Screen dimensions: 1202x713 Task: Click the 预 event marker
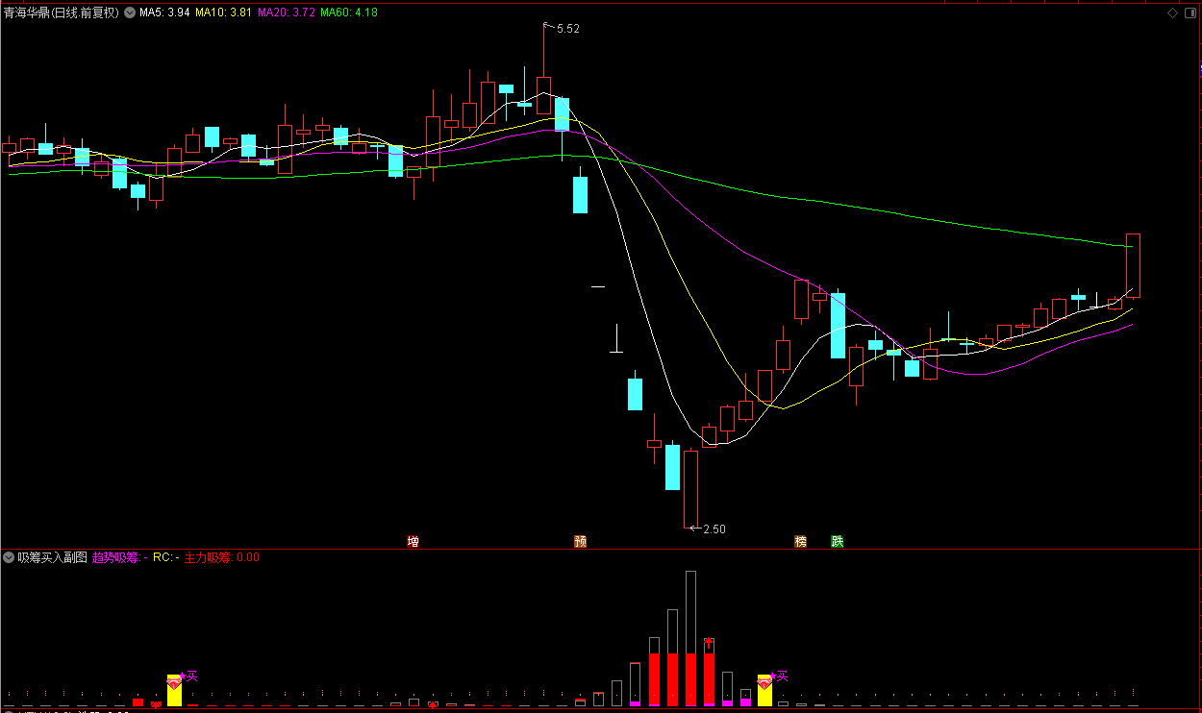click(580, 542)
